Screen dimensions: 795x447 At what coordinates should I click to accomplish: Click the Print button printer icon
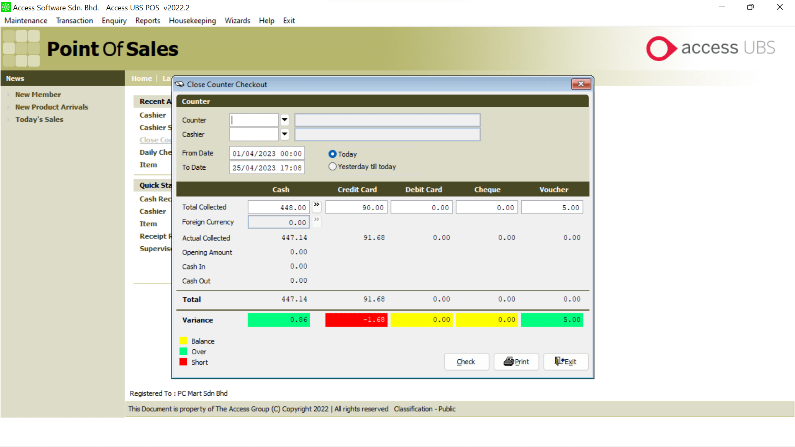509,362
